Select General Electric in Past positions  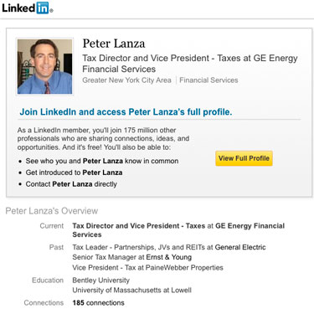(x=240, y=247)
